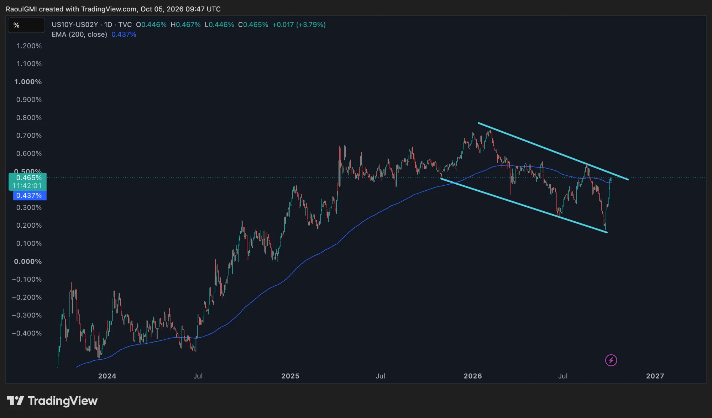712x418 pixels.
Task: Click the 11:42:01 countdown label
Action: [27, 186]
